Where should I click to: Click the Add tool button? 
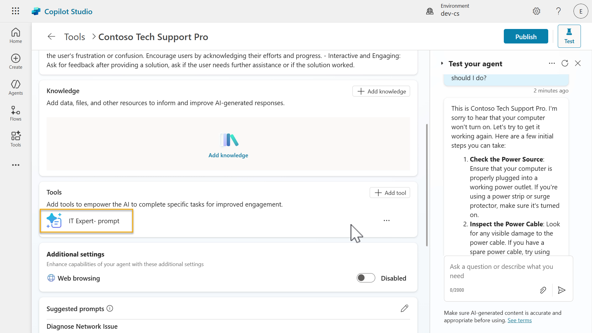pos(390,193)
